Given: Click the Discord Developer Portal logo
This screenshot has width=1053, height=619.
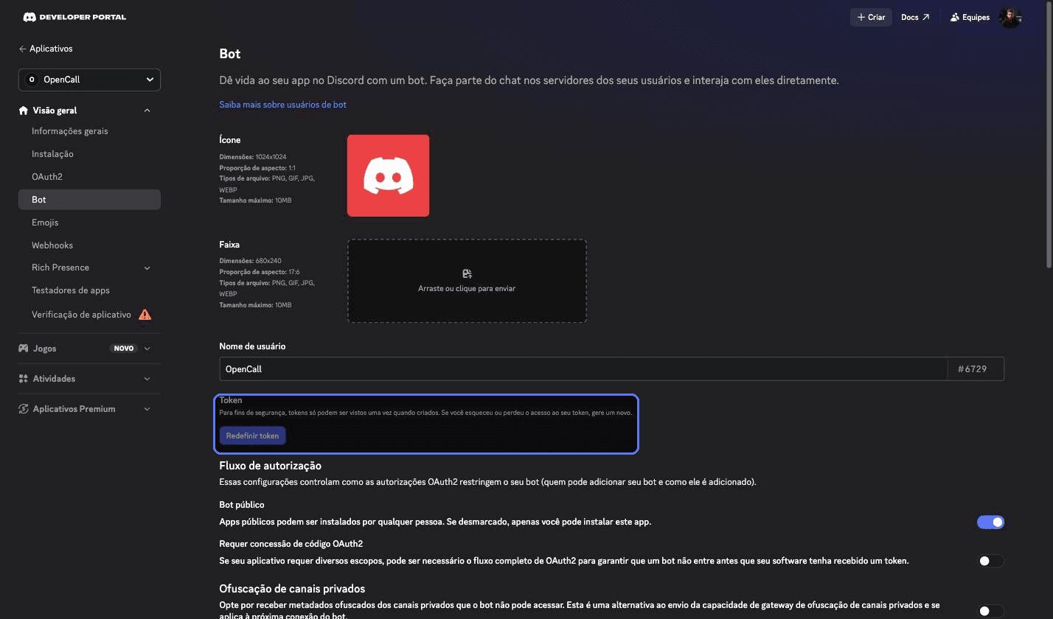Looking at the screenshot, I should click(x=74, y=17).
